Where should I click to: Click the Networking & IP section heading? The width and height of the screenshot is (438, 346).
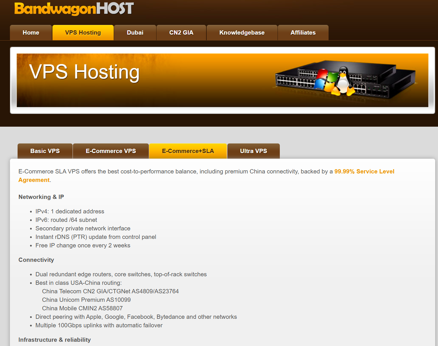(41, 197)
